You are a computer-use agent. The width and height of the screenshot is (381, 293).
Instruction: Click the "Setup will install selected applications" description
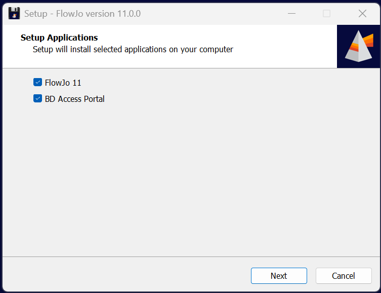coord(133,50)
